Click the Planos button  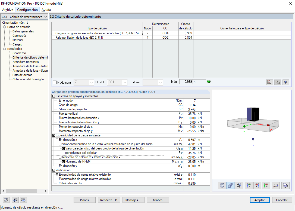pyautogui.click(x=84, y=200)
